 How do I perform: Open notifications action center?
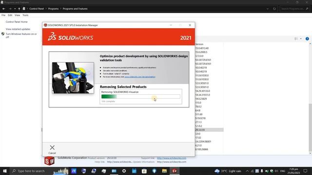click(306, 171)
